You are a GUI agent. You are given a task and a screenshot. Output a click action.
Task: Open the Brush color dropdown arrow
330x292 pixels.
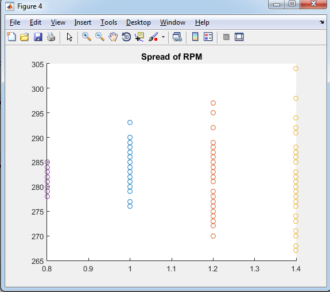point(163,37)
